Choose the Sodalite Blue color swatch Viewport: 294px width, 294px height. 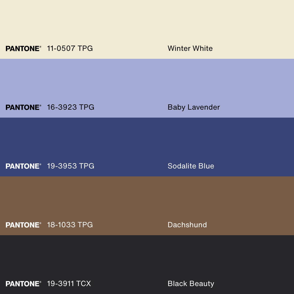coord(147,141)
